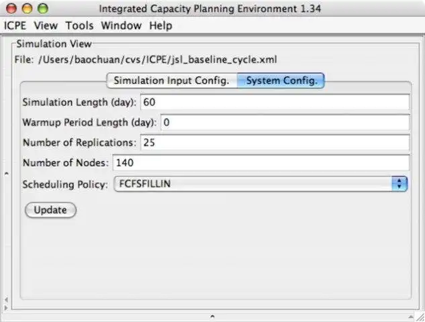Select the System Config. tab
This screenshot has height=322, width=425.
[281, 81]
